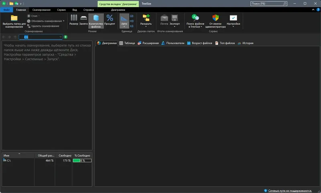Open the Help (Справка) ribbon tab
Image resolution: width=321 pixels, height=193 pixels.
click(x=88, y=10)
